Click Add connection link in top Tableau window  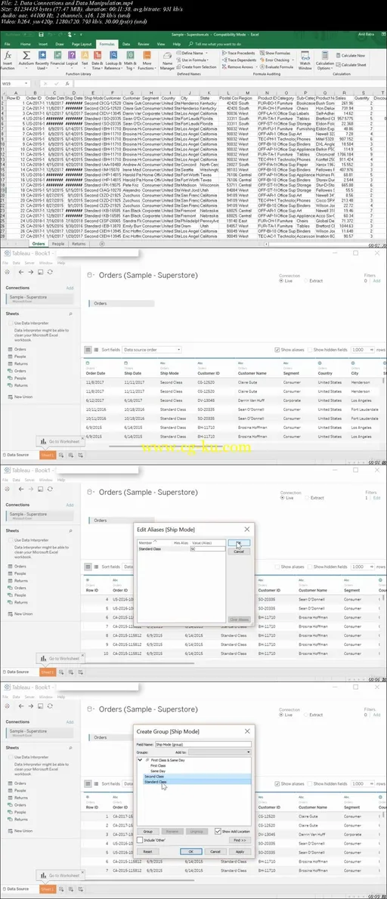(70, 288)
